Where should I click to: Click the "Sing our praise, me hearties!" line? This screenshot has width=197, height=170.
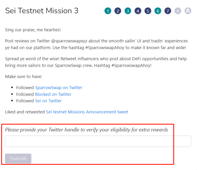(33, 30)
